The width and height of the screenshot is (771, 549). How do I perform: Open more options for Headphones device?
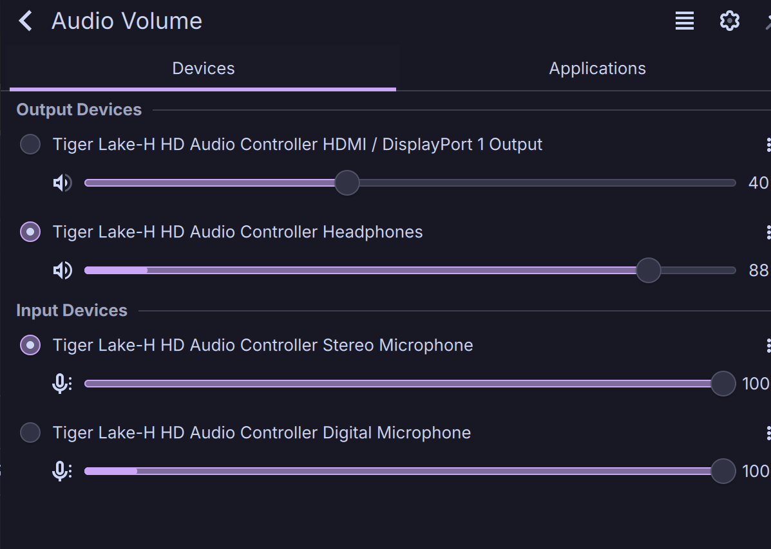[x=768, y=232]
